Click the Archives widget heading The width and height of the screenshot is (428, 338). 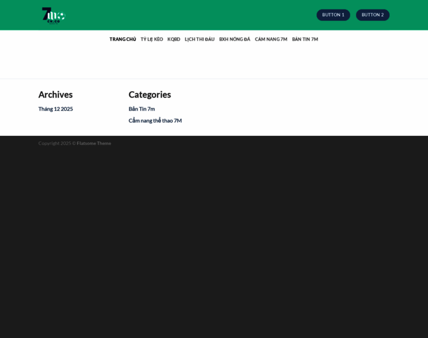(55, 95)
